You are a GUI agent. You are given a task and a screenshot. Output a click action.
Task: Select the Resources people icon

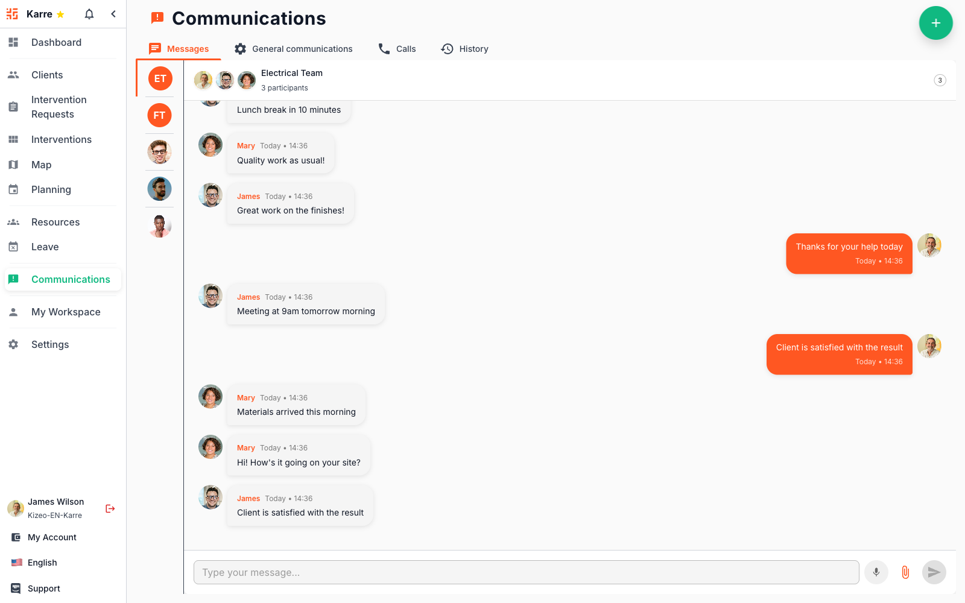click(13, 222)
